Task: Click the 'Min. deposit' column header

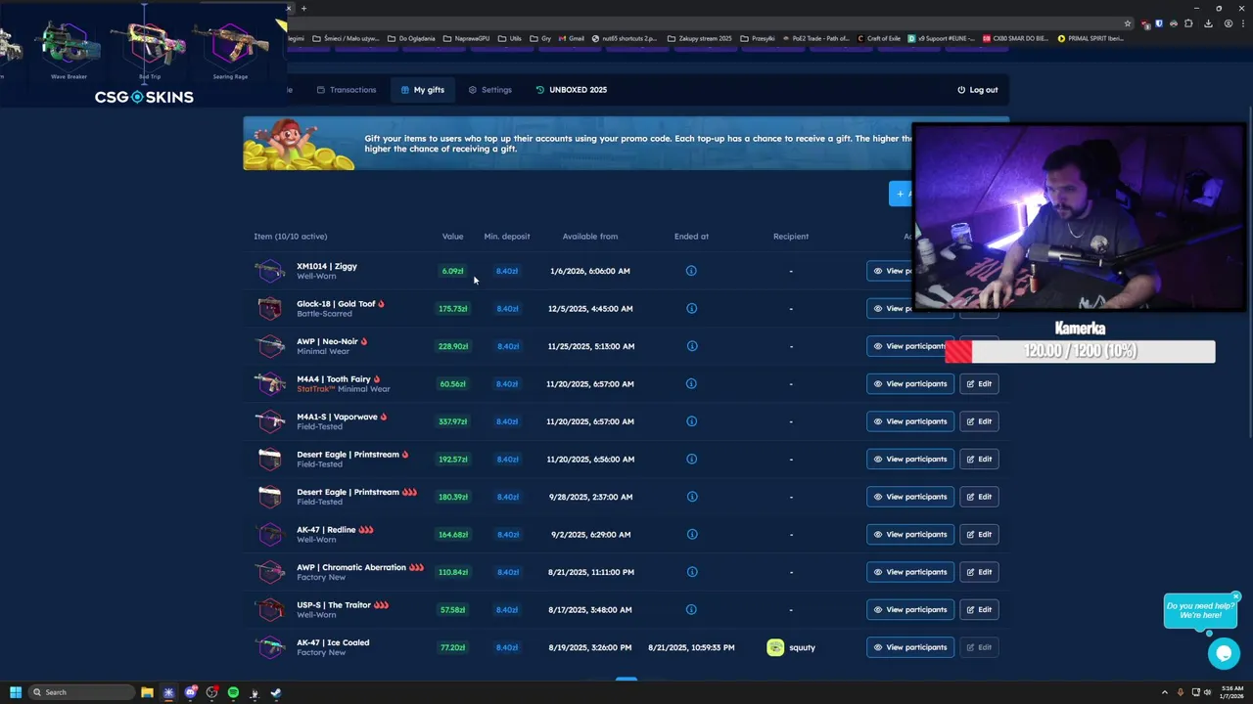Action: click(507, 237)
